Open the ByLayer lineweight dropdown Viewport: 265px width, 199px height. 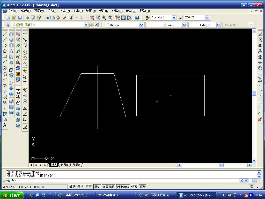pos(218,25)
